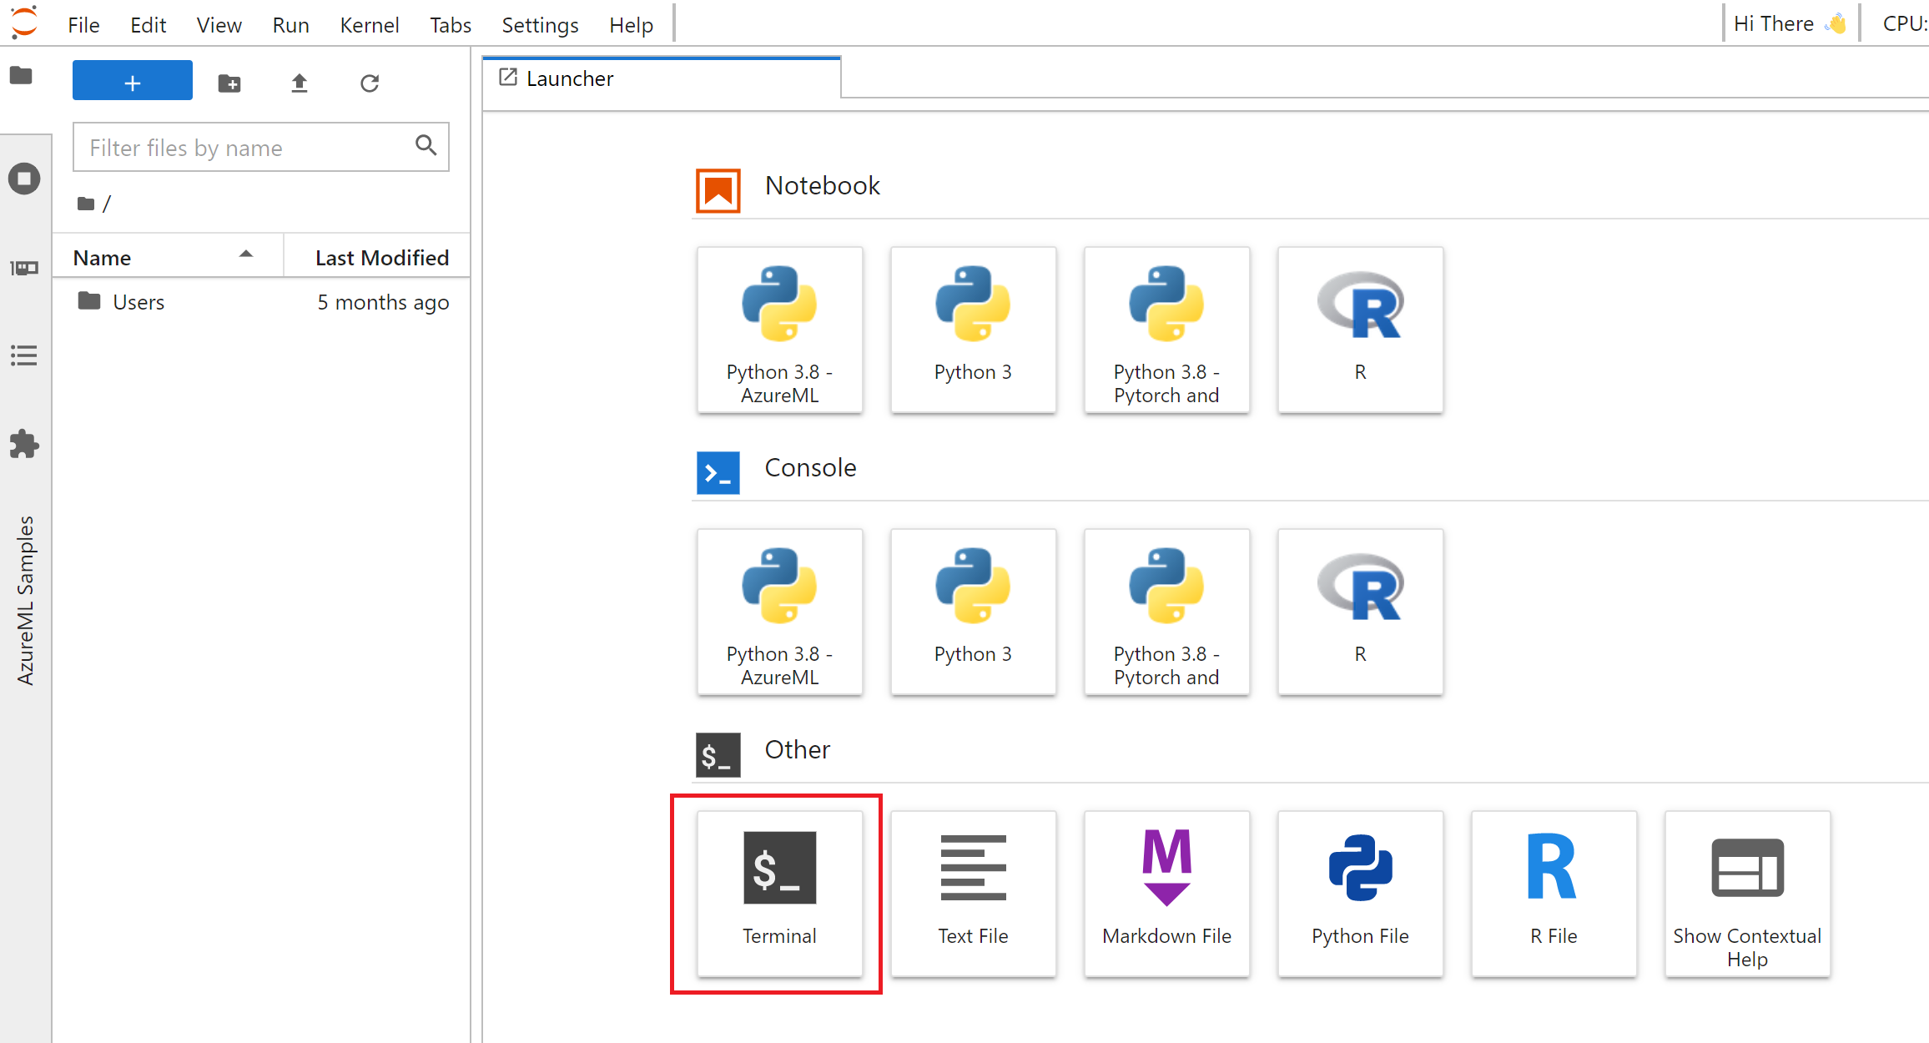Show the Table of Contents sidebar
The height and width of the screenshot is (1043, 1929).
(24, 355)
